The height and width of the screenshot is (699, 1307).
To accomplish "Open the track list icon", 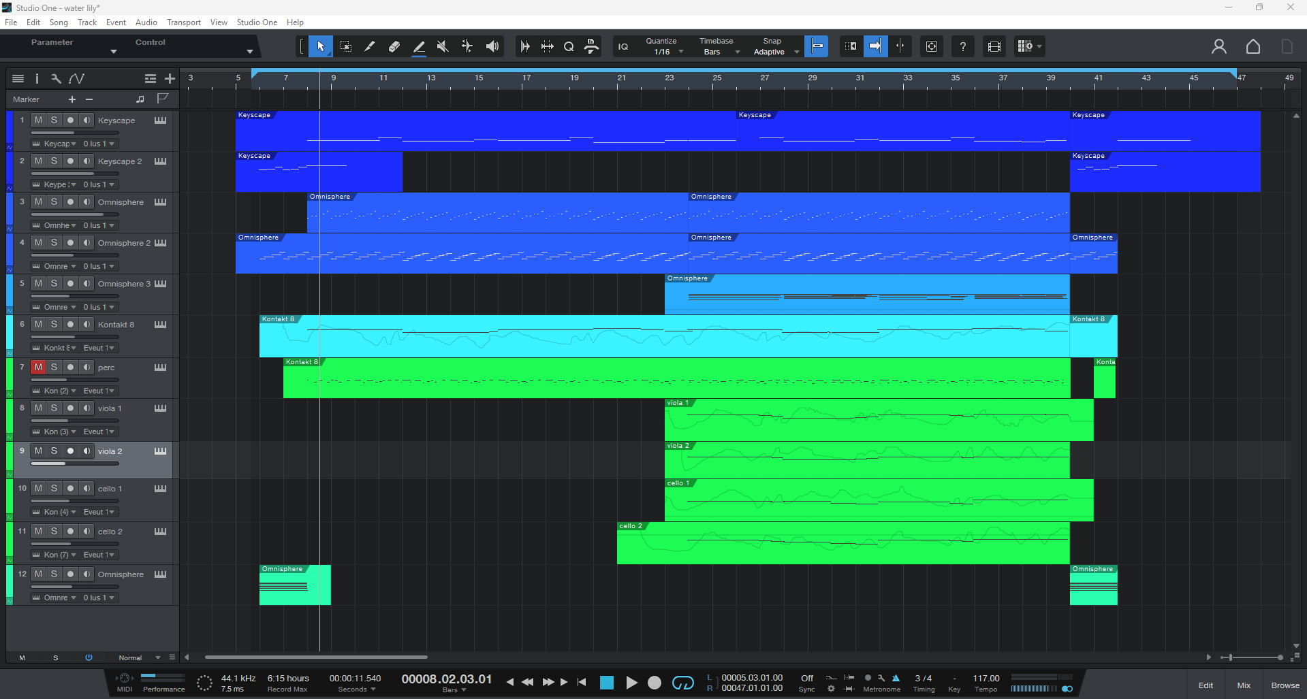I will coord(18,78).
